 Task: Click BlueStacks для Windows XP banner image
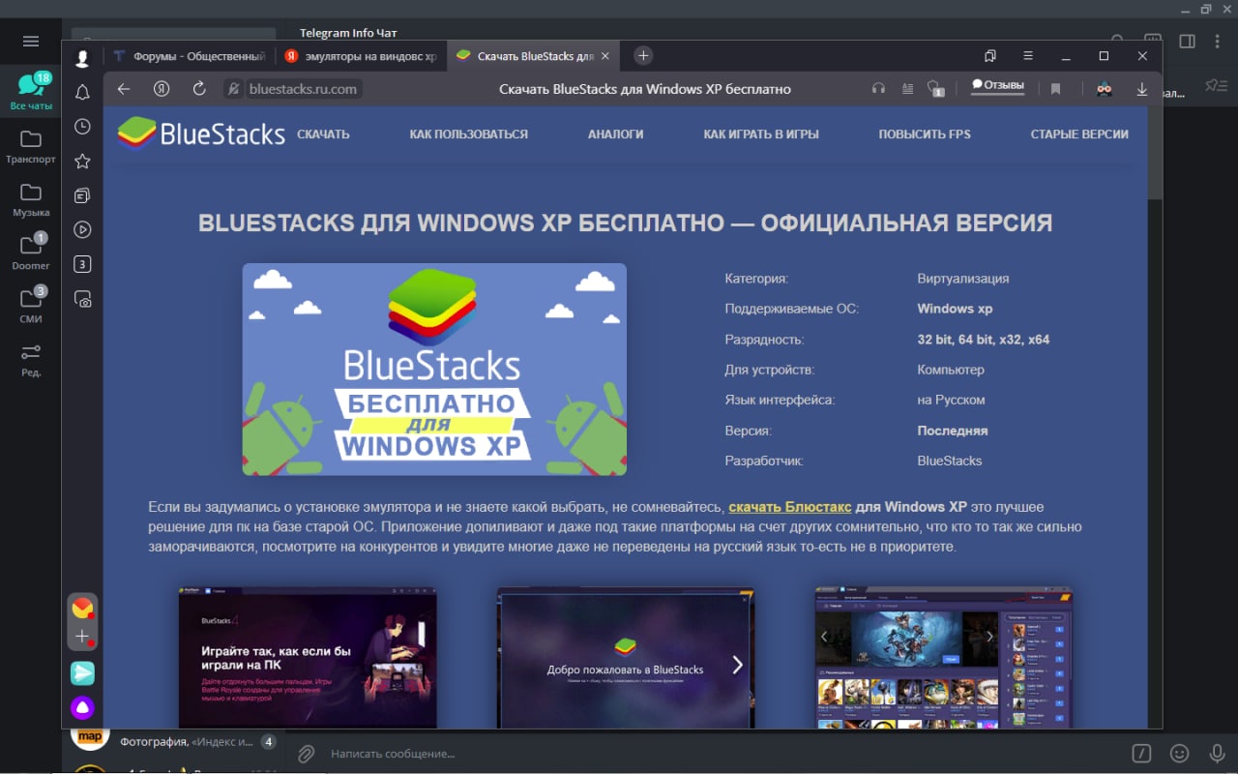tap(434, 369)
